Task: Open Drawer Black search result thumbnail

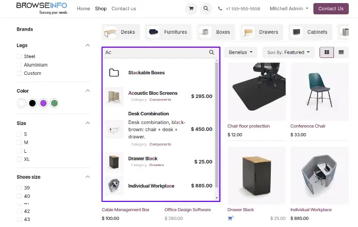Action: [x=114, y=162]
